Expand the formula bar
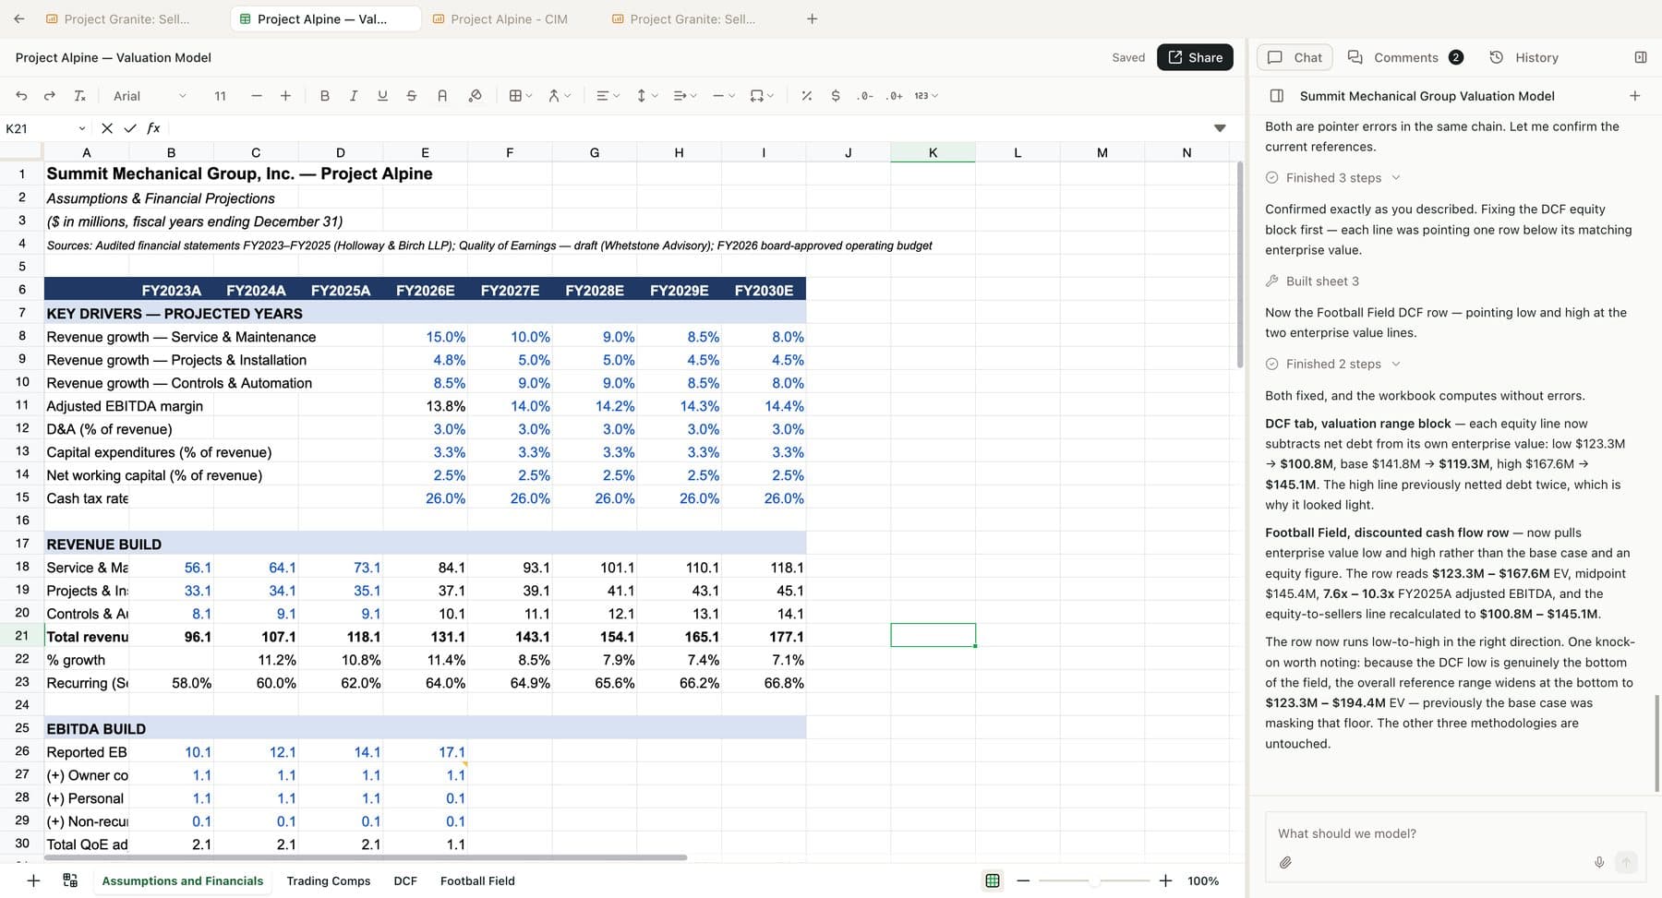This screenshot has height=898, width=1662. click(1220, 128)
